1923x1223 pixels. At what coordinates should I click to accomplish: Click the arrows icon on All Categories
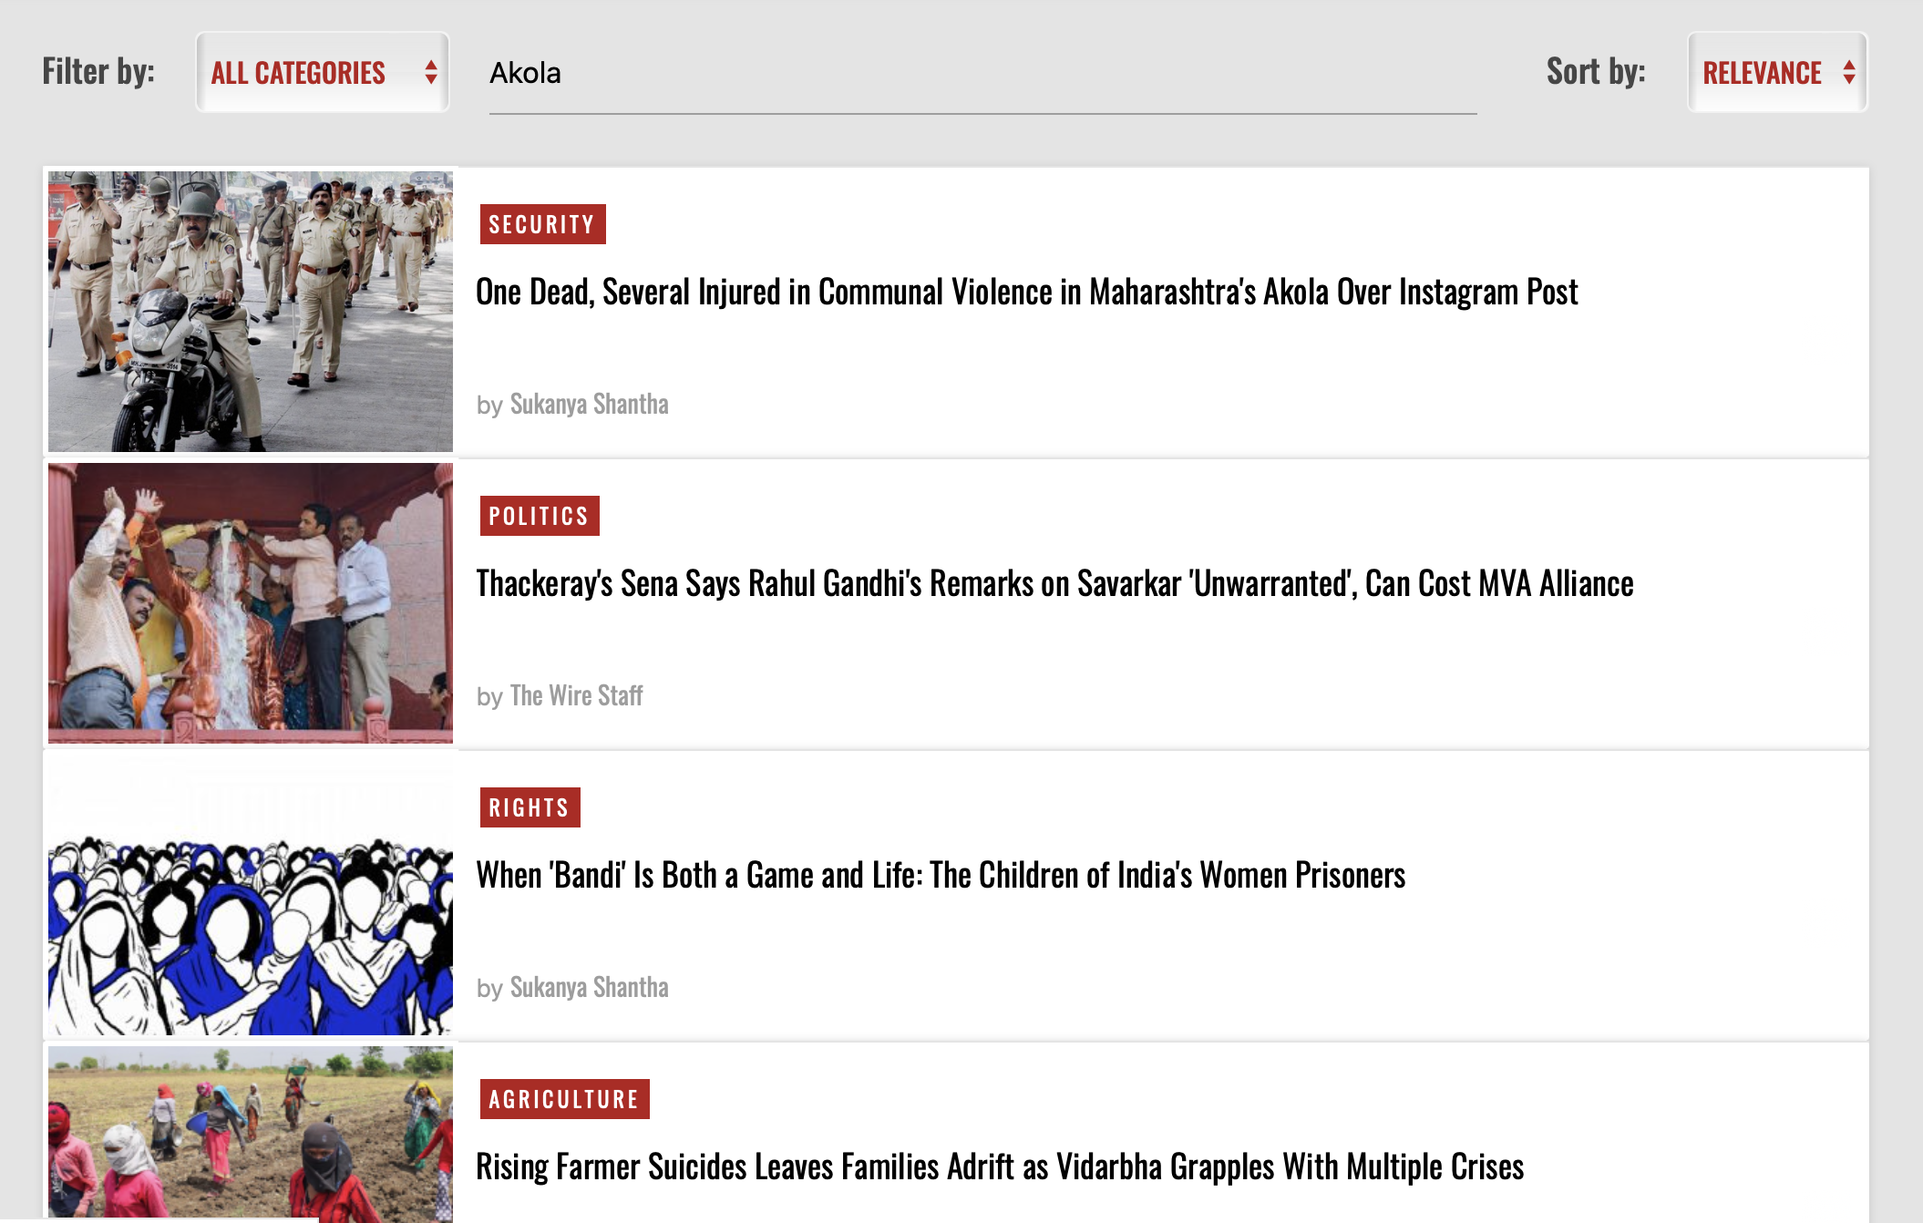431,72
